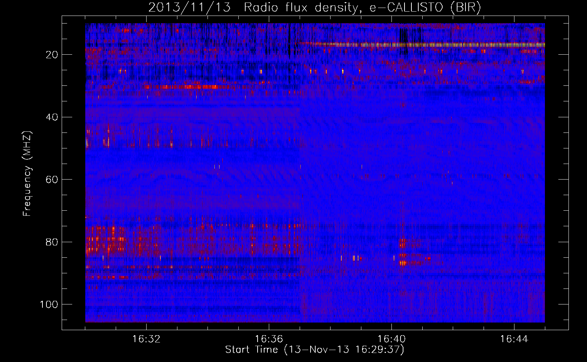This screenshot has width=587, height=362.
Task: Click the 40 MHz frequency tick label
Action: point(52,117)
